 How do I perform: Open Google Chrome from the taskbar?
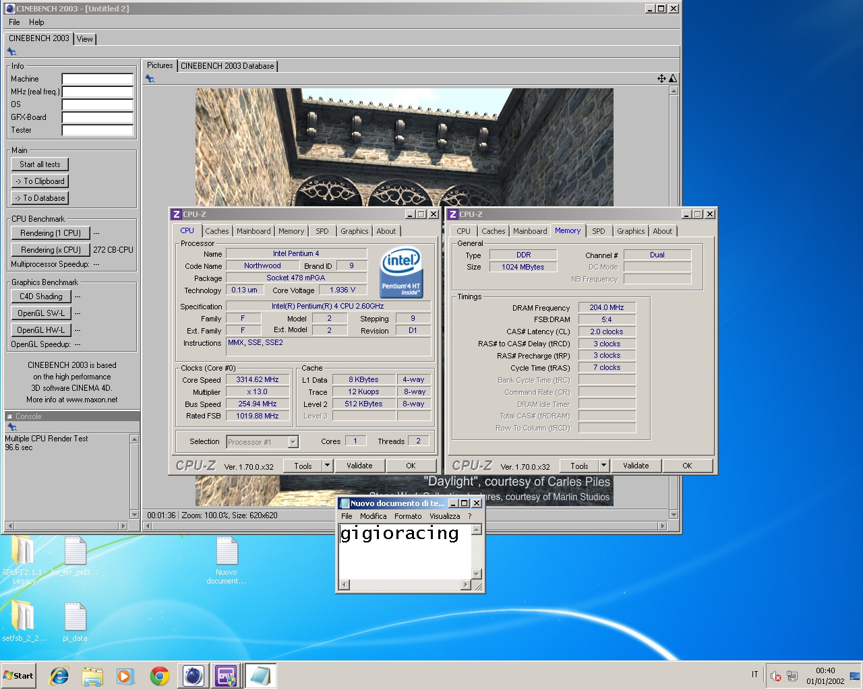point(160,676)
